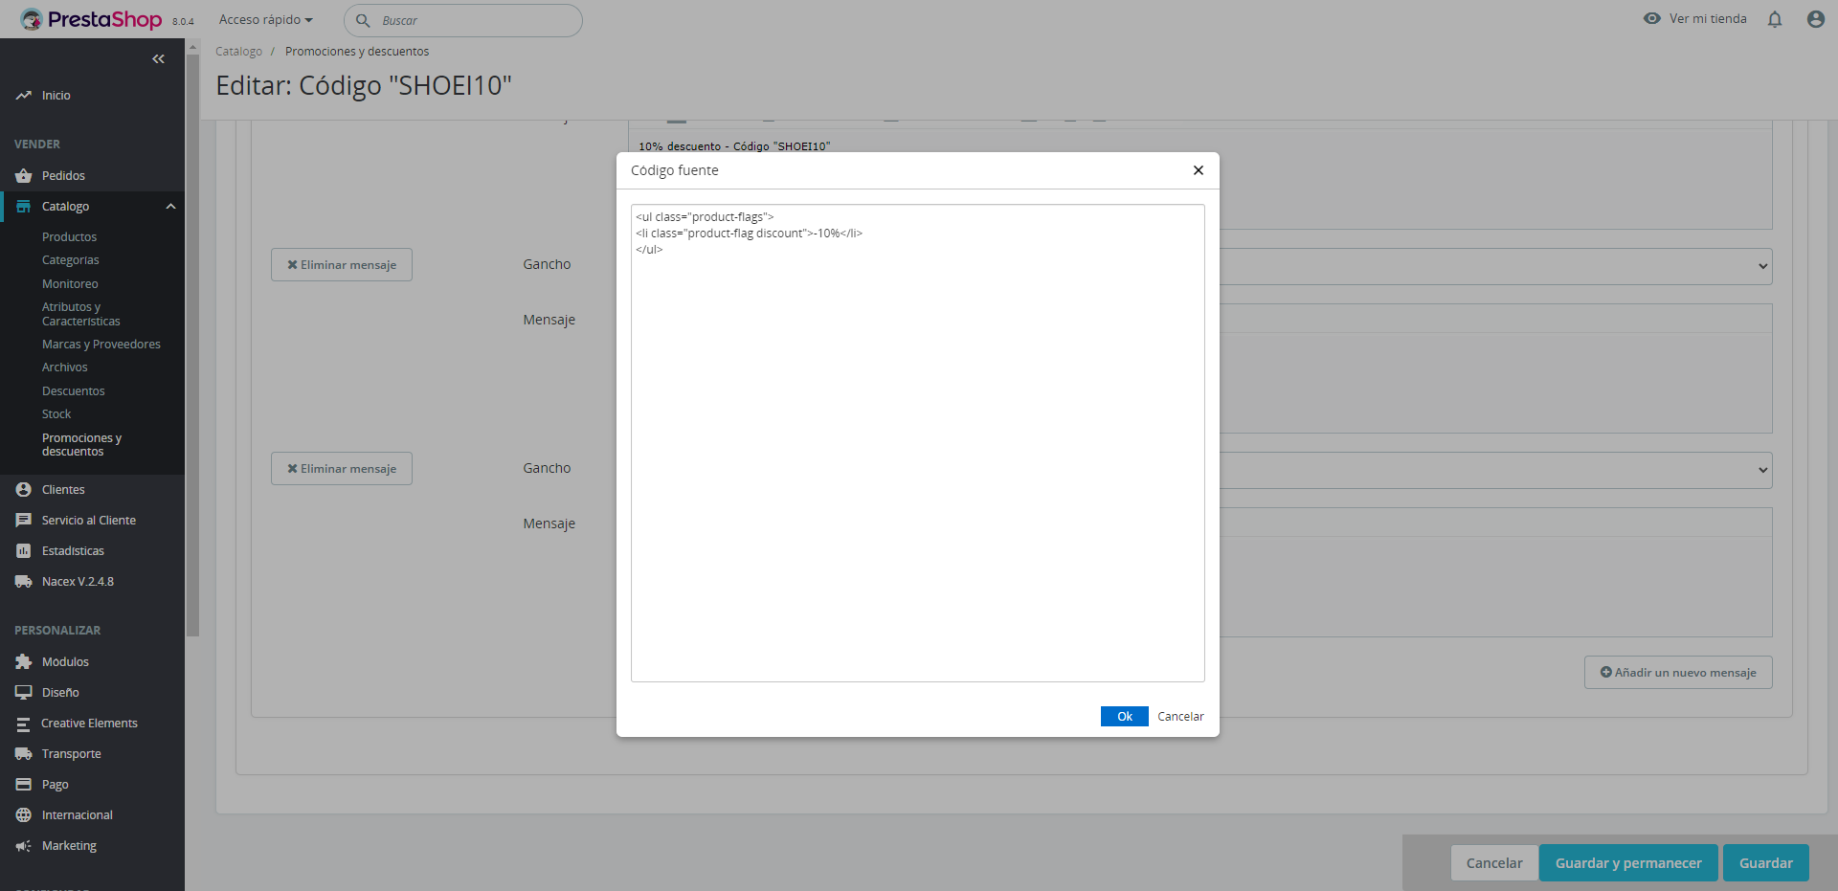Click Guardar y permanecer

coord(1628,863)
